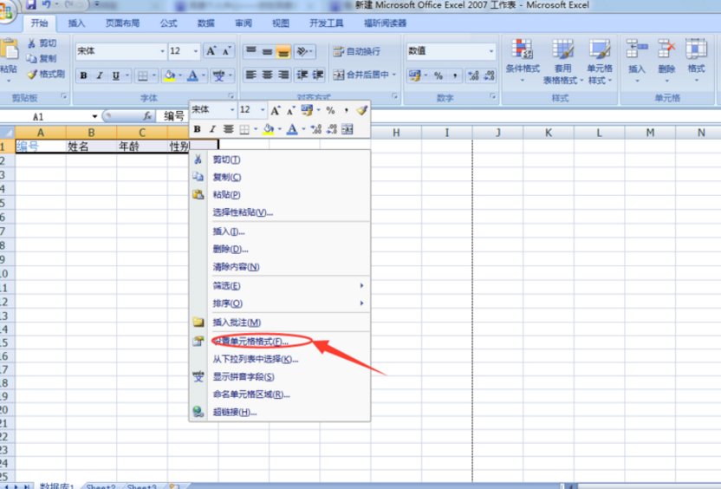Choose 粘贴(P) in context menu

[x=280, y=194]
